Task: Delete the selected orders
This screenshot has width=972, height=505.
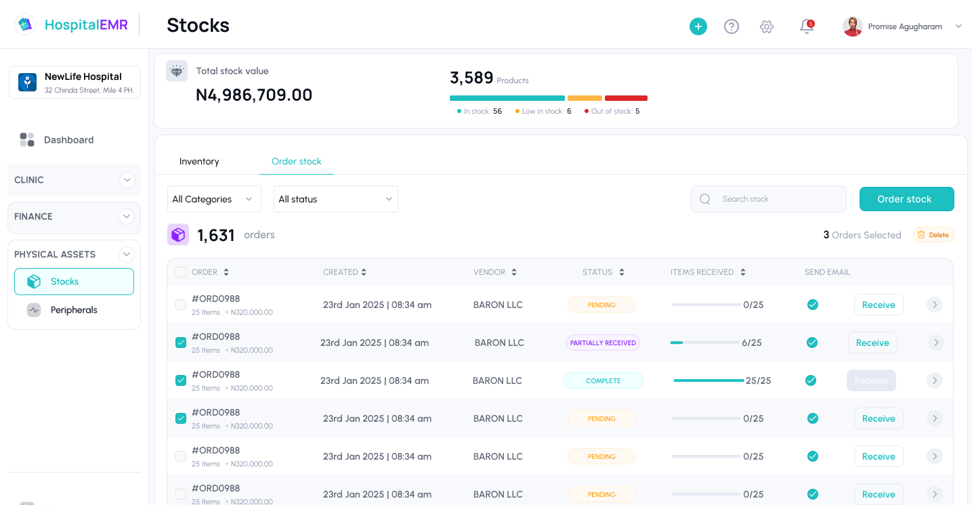Action: point(933,235)
